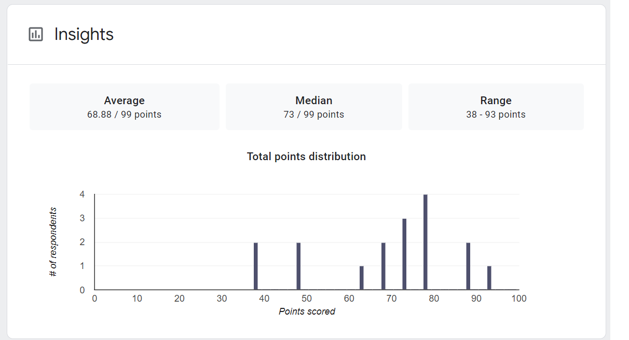This screenshot has height=340, width=629.
Task: Click the bar at 63 points
Action: pos(362,278)
